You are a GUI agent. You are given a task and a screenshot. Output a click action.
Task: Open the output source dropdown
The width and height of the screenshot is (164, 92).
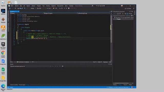tap(38, 66)
